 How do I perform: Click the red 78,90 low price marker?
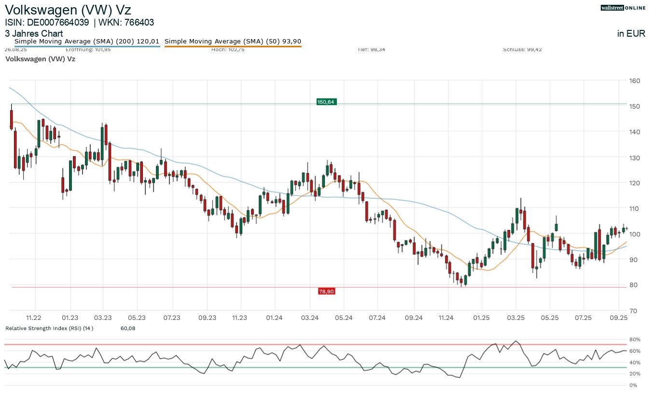coord(326,291)
